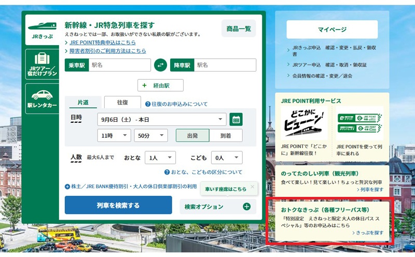Open JRツアー申込 確認・取消・領収証 link
415x257 pixels.
pos(329,65)
